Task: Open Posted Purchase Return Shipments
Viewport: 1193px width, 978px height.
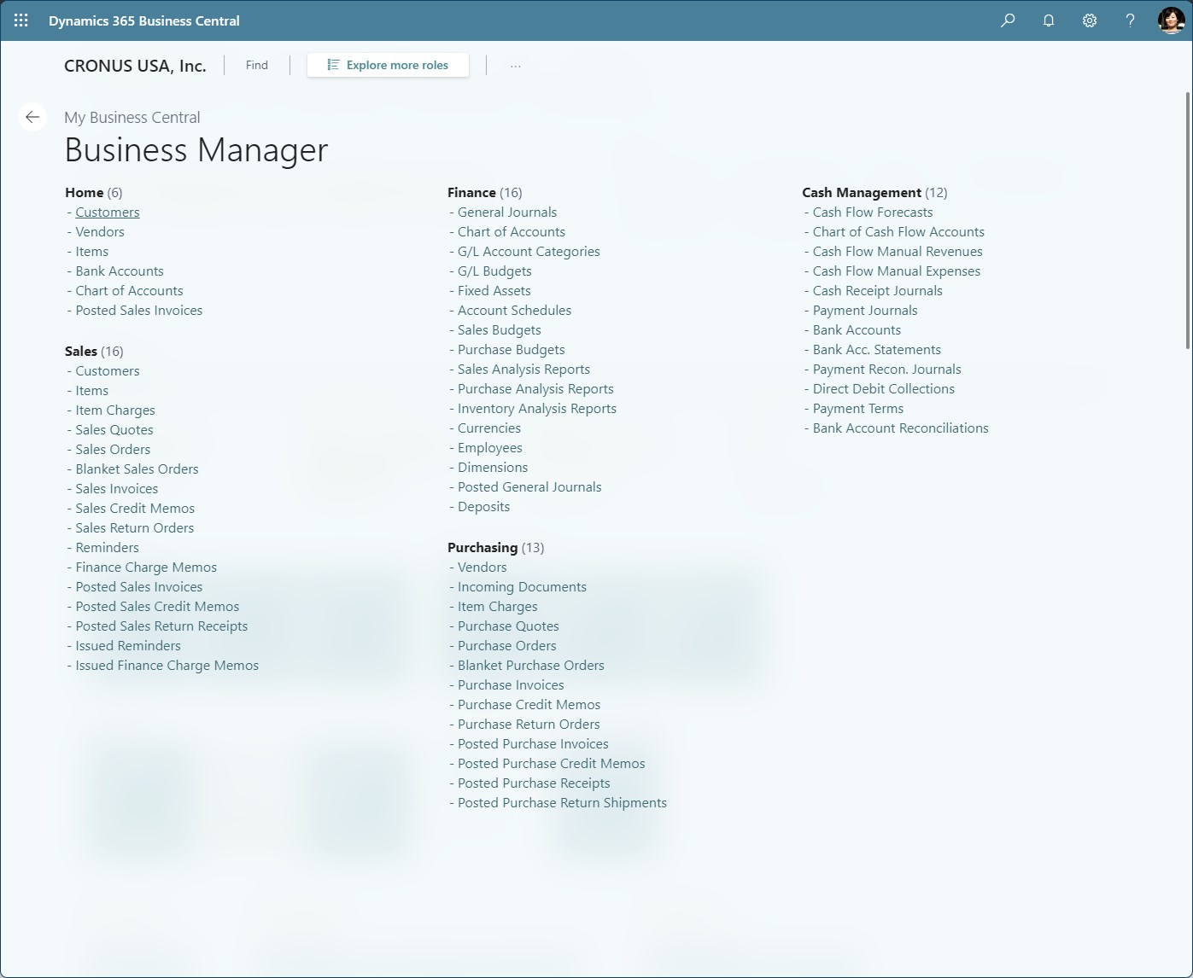Action: 562,802
